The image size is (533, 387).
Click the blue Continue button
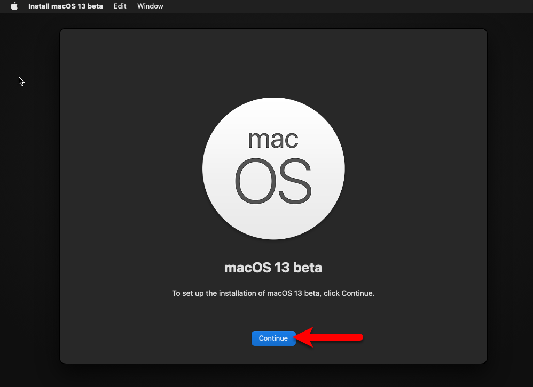point(273,338)
